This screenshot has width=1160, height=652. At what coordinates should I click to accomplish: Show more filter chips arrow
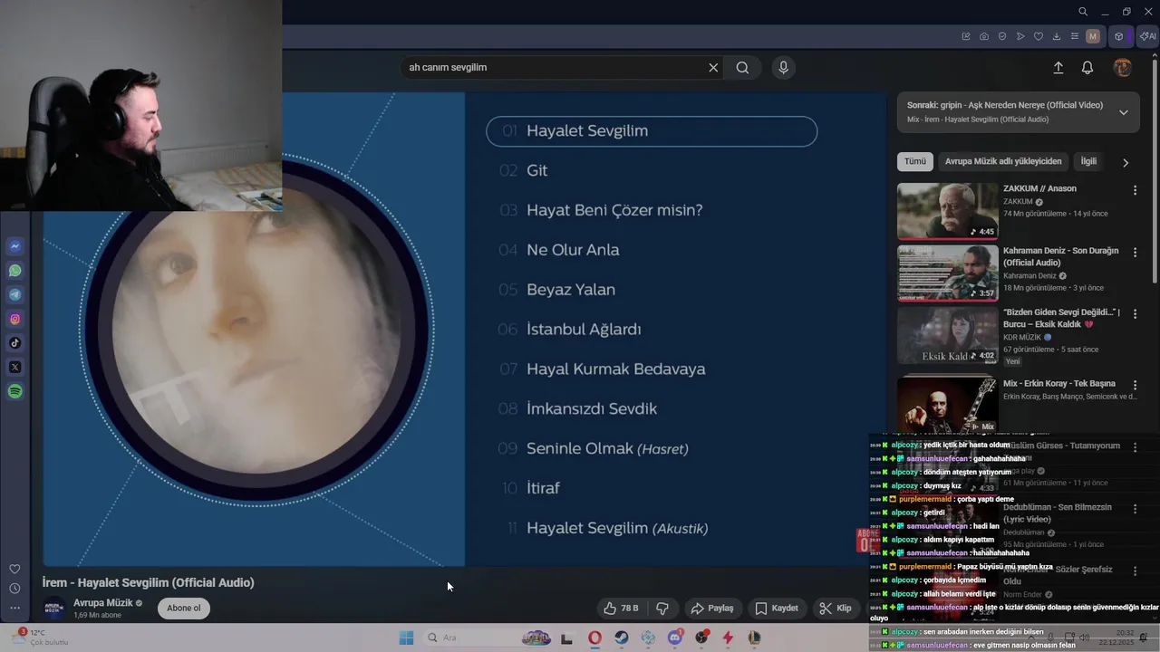1126,163
